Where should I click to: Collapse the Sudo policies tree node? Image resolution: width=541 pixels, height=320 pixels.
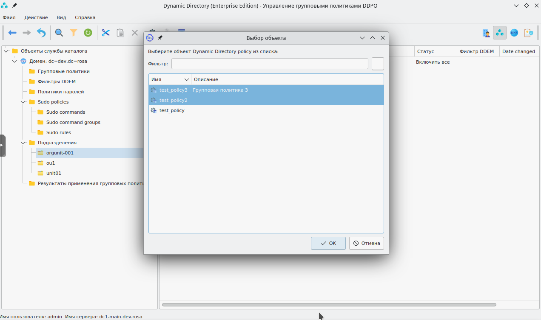23,102
